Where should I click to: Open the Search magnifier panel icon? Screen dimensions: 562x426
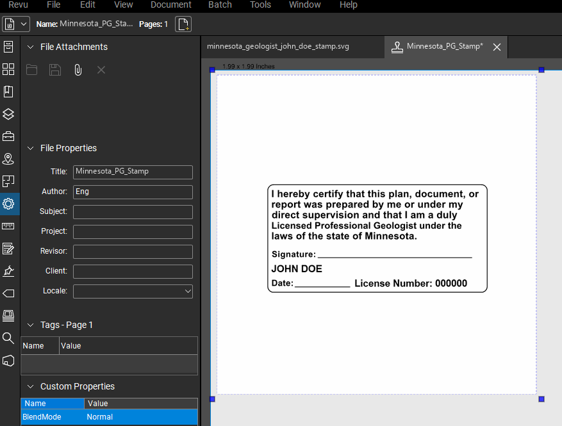tap(8, 338)
